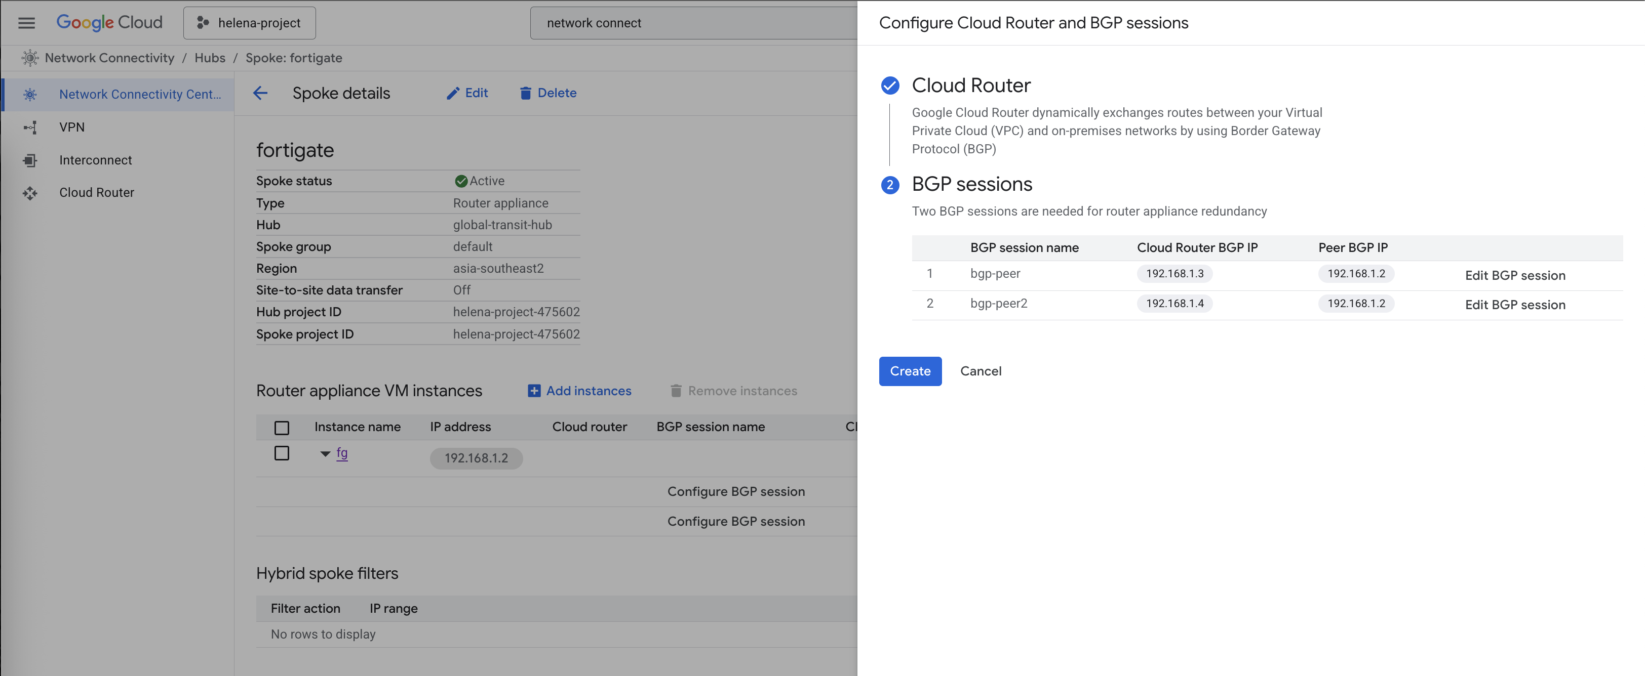Click the Add instances plus icon
This screenshot has width=1645, height=676.
(x=534, y=391)
